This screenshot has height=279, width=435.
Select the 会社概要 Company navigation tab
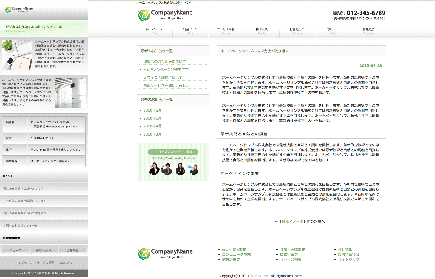pyautogui.click(x=368, y=31)
